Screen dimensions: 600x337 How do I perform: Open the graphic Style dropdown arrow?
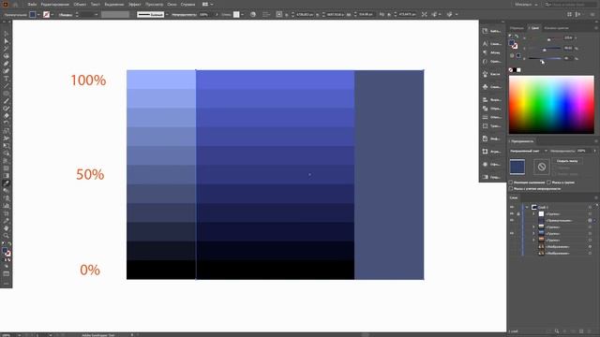[x=243, y=15]
